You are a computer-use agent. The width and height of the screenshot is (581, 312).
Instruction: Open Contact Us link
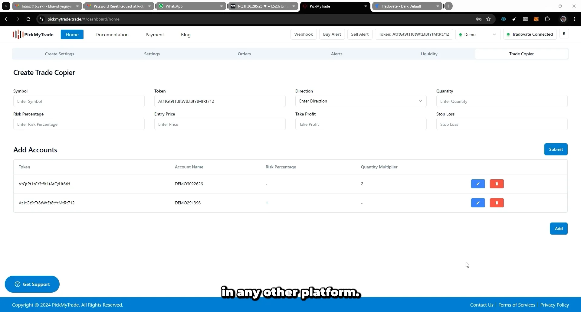pos(482,305)
